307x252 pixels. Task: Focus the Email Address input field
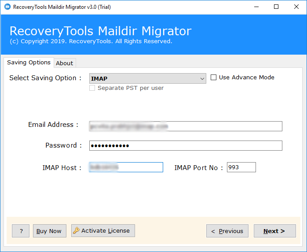click(x=186, y=126)
